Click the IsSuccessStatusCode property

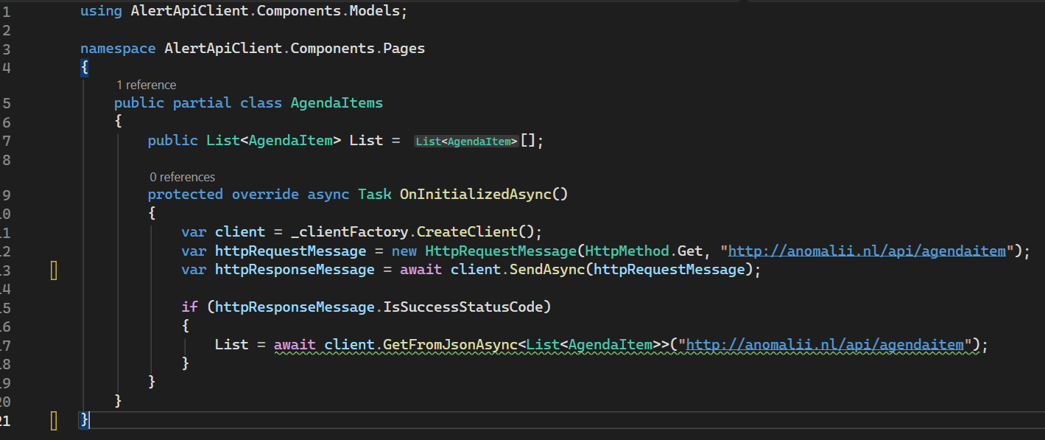[467, 307]
